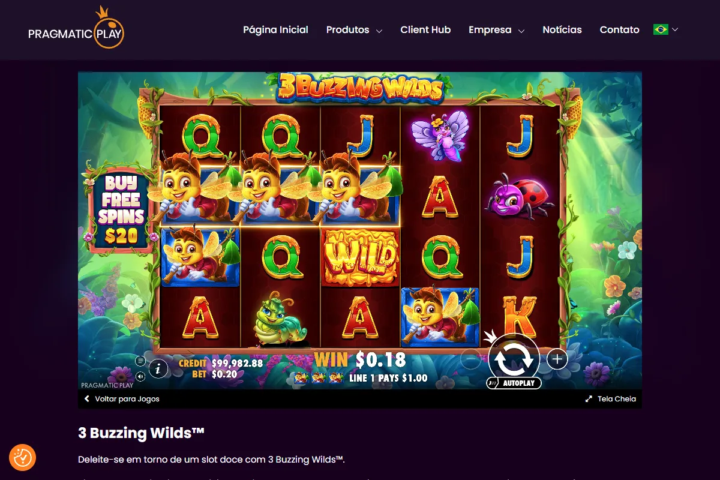Screen dimensions: 720x480
Task: Start Autoplay mode
Action: pos(514,383)
